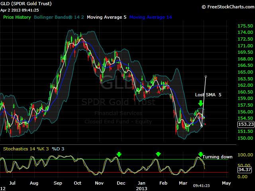
Task: Open the FreeStockCharts.com copyright link
Action: 228,7
